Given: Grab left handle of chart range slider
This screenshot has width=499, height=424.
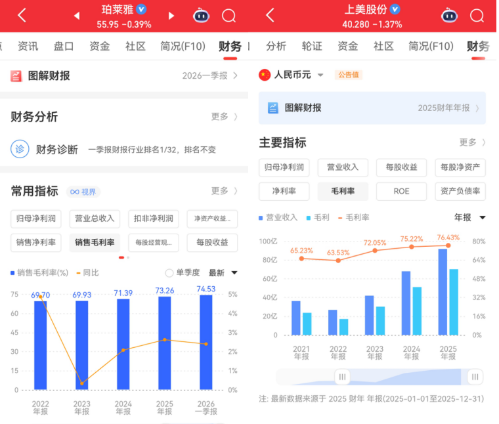Looking at the screenshot, I should 343,377.
